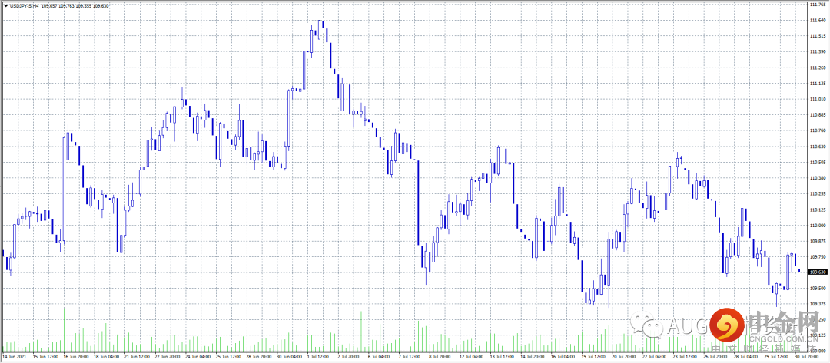The height and width of the screenshot is (363, 830).
Task: Click the 109.375 price axis label
Action: 818,304
